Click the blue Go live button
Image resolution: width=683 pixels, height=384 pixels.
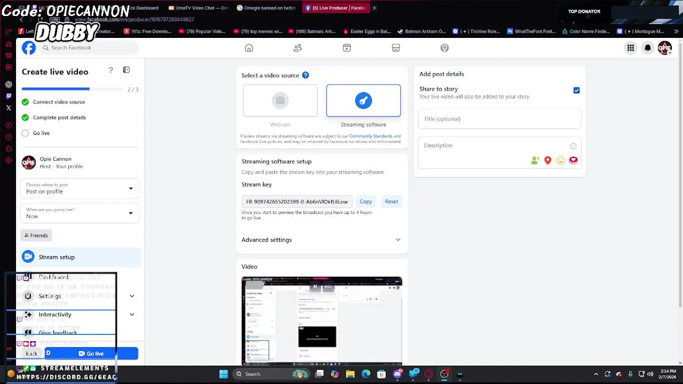click(x=91, y=354)
